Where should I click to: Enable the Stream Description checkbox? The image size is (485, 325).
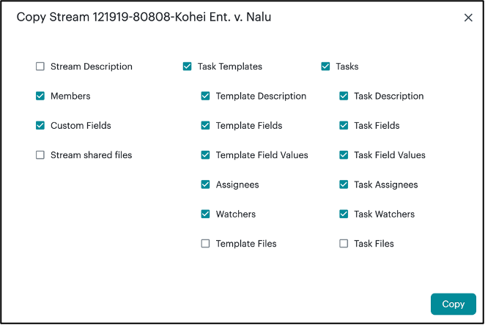click(x=40, y=67)
